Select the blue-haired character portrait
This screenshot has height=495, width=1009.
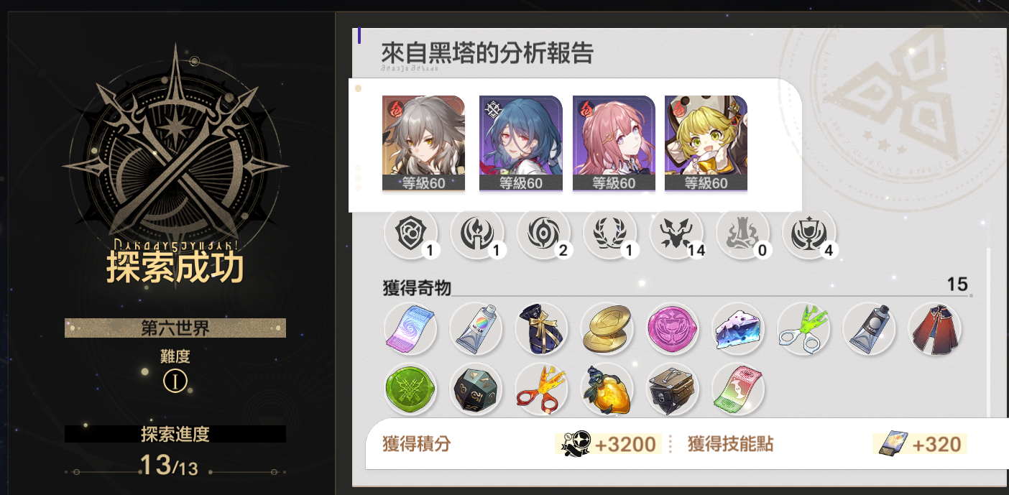pyautogui.click(x=520, y=143)
